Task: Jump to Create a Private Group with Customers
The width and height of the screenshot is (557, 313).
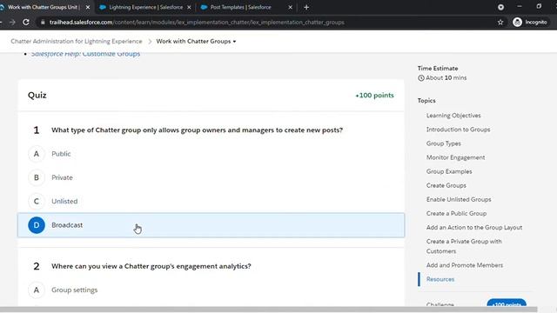Action: click(464, 246)
